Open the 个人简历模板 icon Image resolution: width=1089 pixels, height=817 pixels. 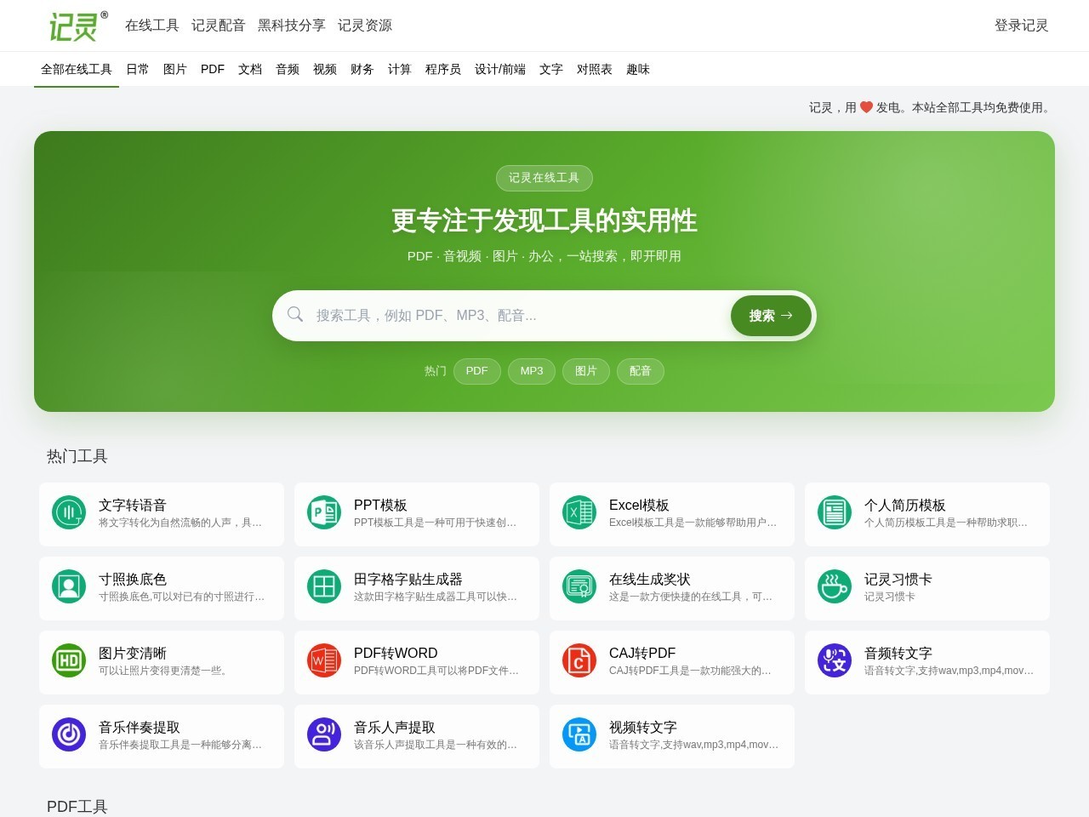(835, 512)
